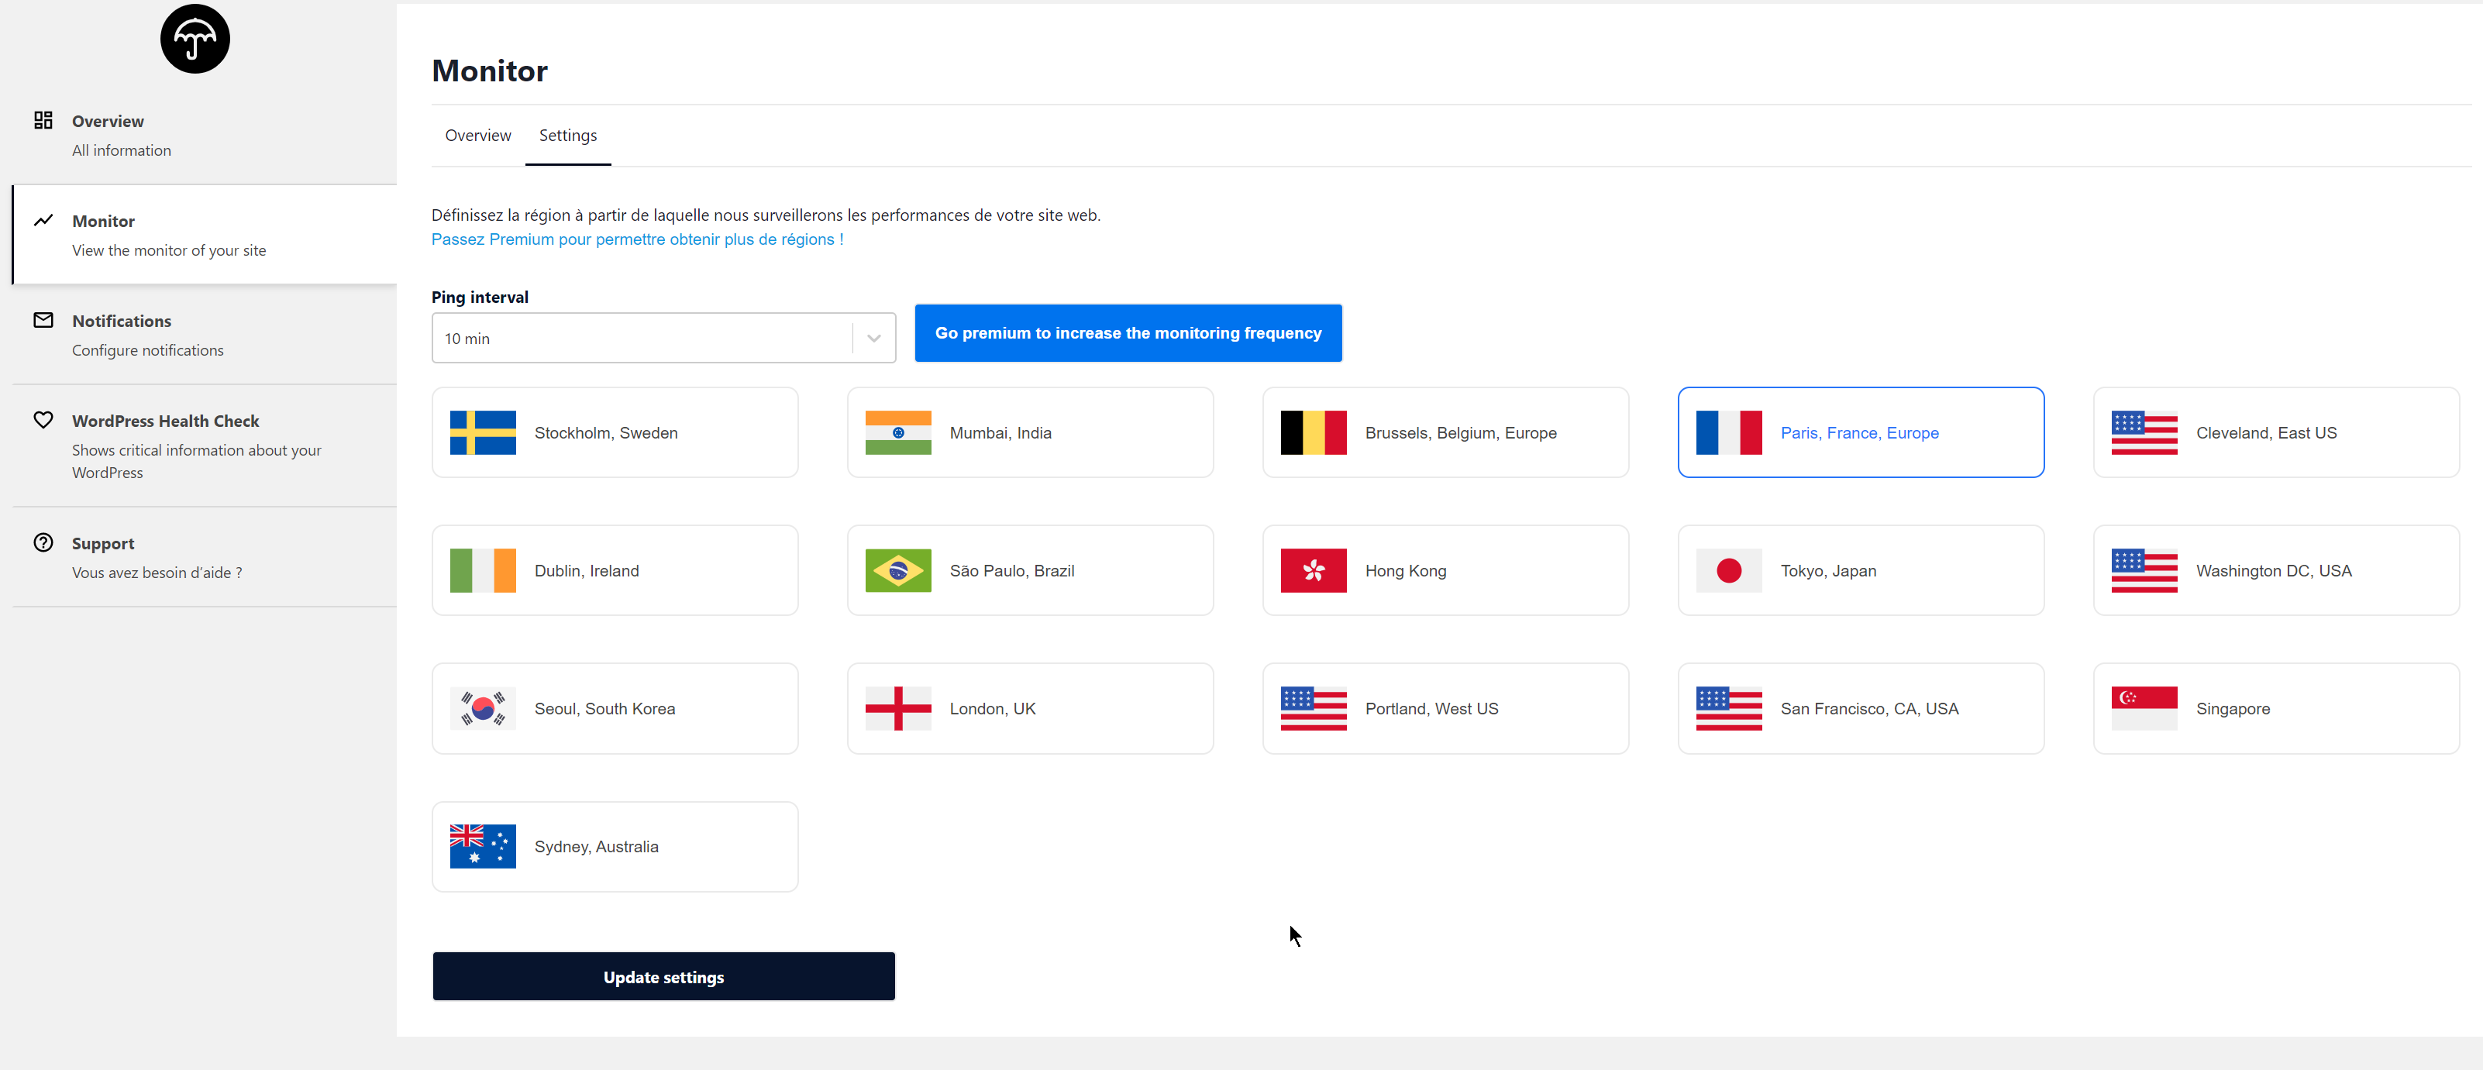2483x1070 pixels.
Task: Open the Ping interval dropdown arrow
Action: [874, 339]
